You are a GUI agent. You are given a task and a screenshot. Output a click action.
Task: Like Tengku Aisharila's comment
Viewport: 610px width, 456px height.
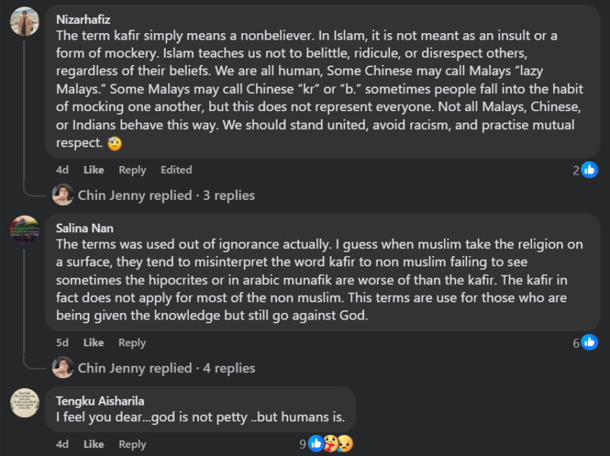click(x=94, y=444)
